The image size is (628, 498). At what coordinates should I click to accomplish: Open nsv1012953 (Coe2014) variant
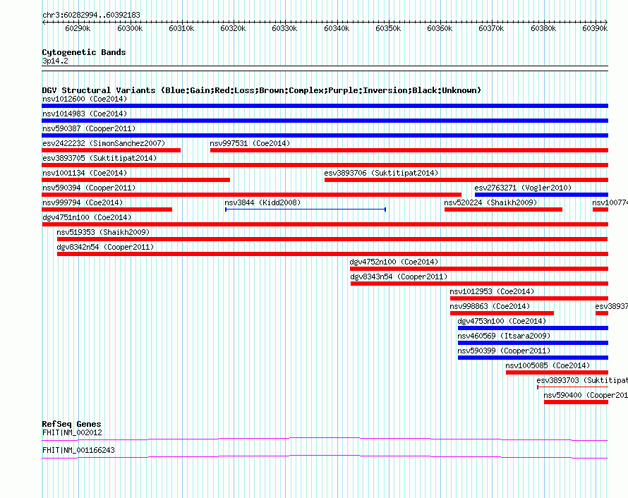492,291
